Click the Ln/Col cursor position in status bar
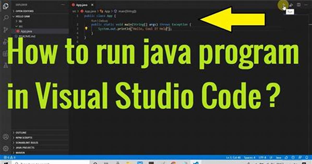312x164 pixels. (233, 158)
